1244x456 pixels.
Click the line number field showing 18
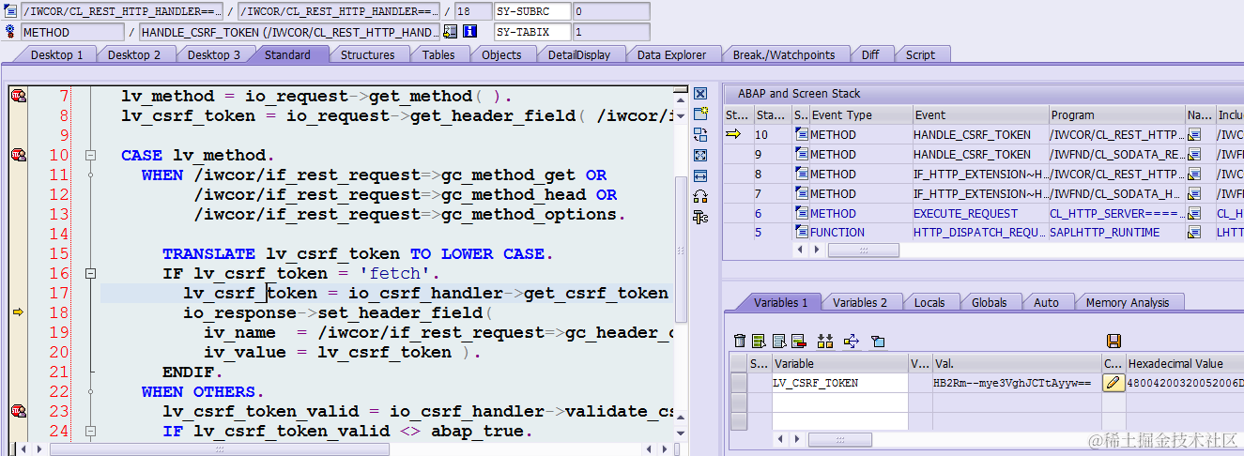(472, 11)
